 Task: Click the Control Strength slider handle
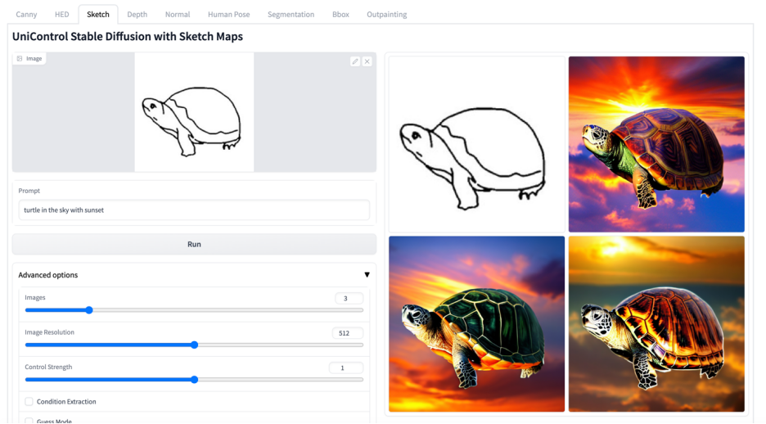(194, 380)
